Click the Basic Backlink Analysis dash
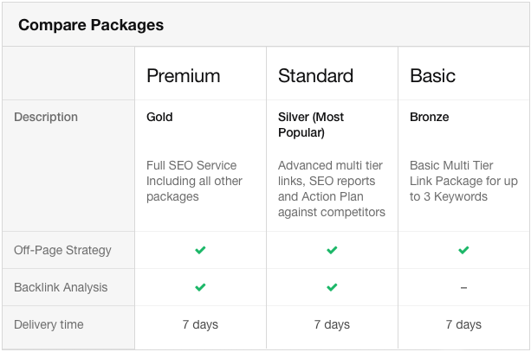 coord(463,288)
